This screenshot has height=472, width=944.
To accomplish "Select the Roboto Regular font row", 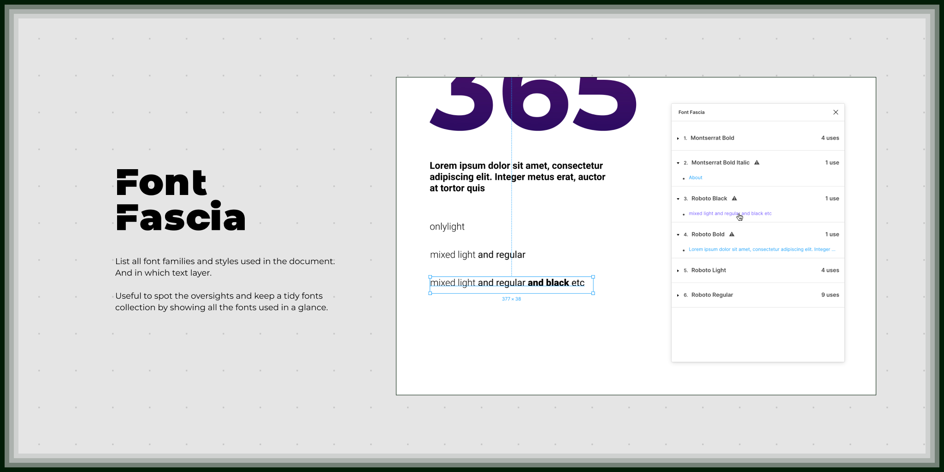I will [758, 295].
